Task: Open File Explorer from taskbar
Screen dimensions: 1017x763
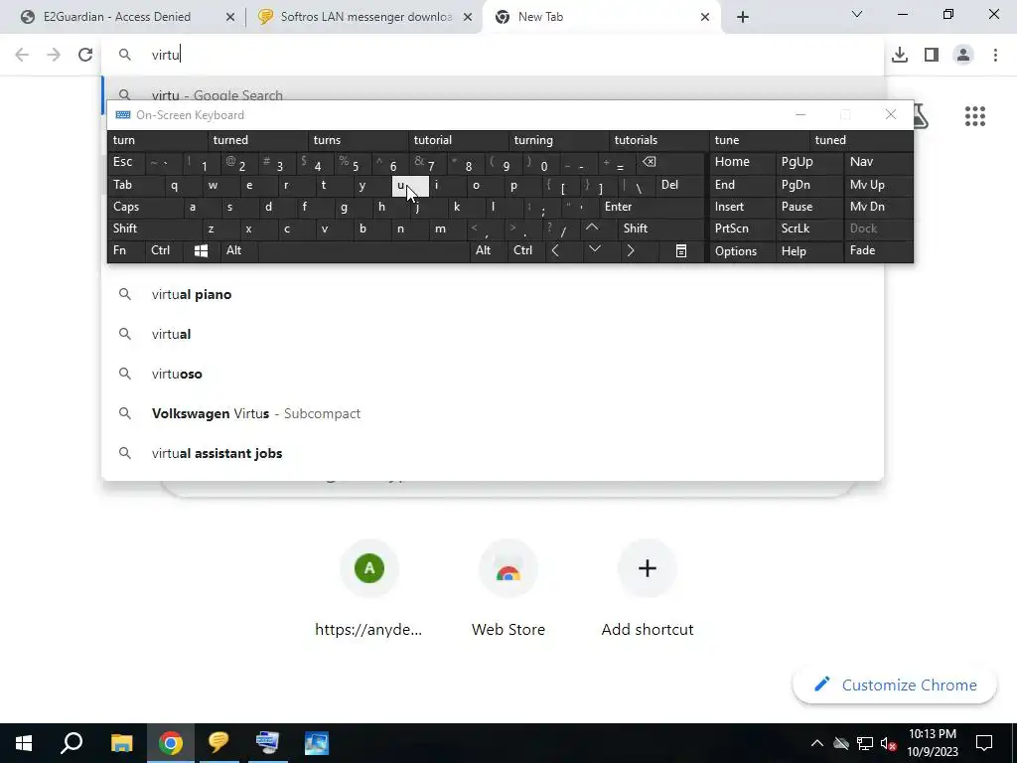Action: [x=121, y=743]
